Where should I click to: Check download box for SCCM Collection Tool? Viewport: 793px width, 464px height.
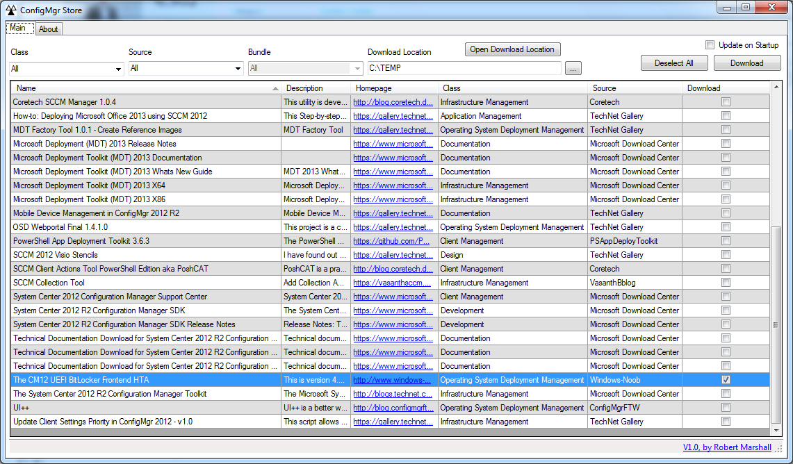(x=726, y=283)
